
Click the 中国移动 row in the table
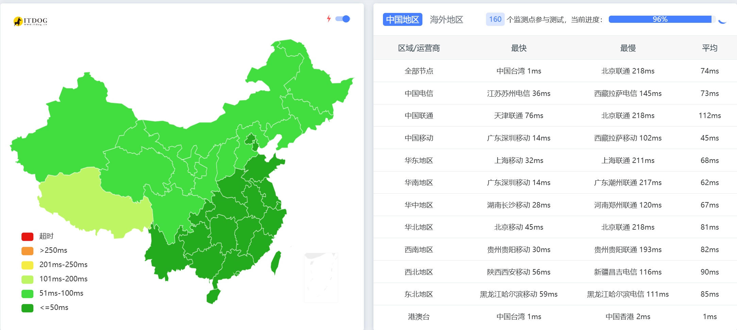[x=419, y=138]
